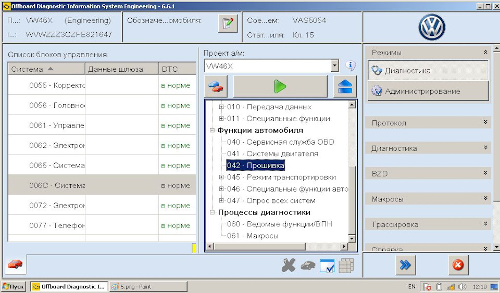Select the red car tab icon

pyautogui.click(x=15, y=264)
